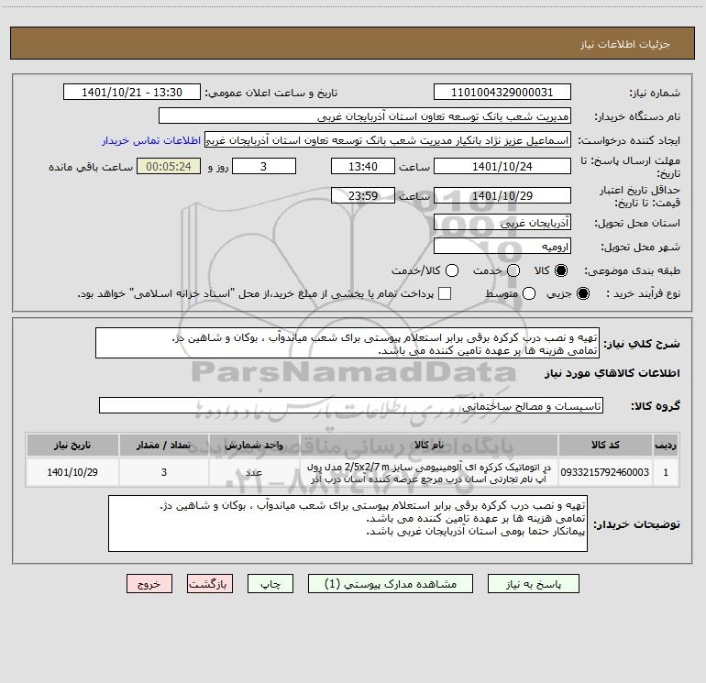706x683 pixels.
Task: Click the شرح کلی نیاز description box
Action: click(347, 344)
